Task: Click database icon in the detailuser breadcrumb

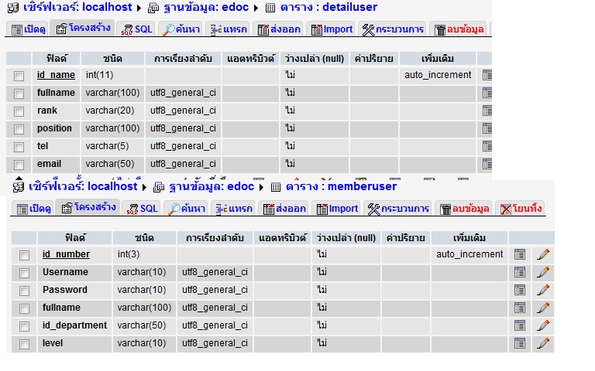Action: pos(153,8)
